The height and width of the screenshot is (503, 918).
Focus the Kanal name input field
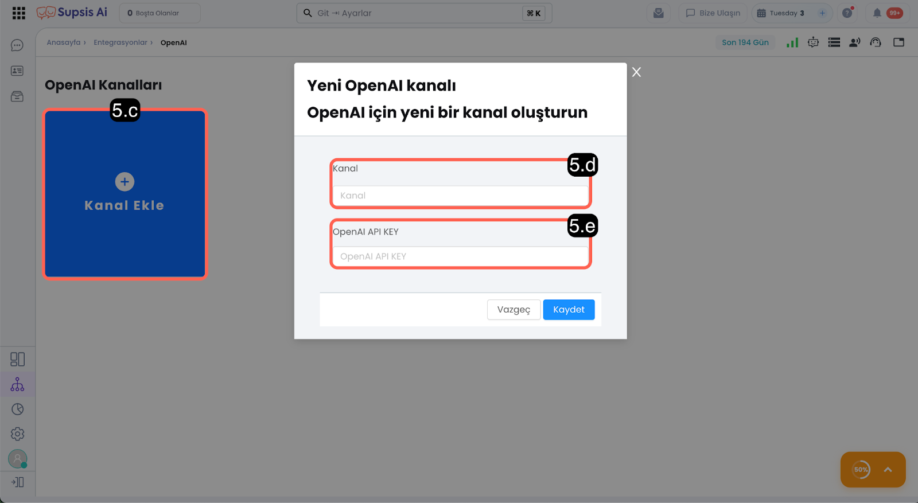(461, 196)
